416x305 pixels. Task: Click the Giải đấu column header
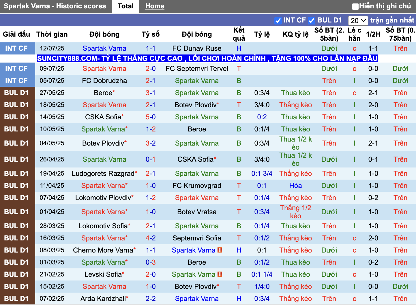point(16,34)
